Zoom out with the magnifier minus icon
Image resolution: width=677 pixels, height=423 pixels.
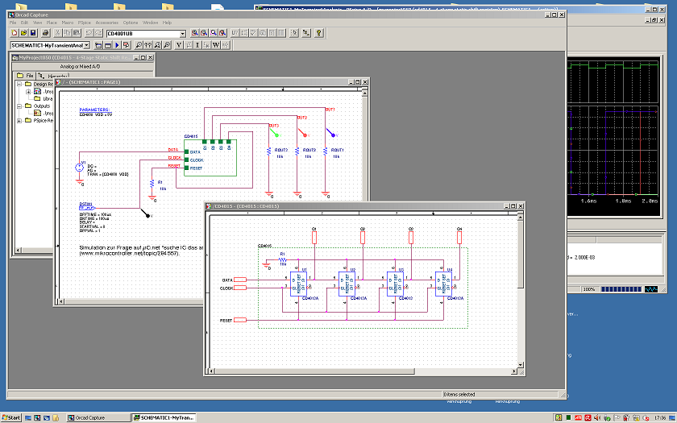(x=204, y=33)
